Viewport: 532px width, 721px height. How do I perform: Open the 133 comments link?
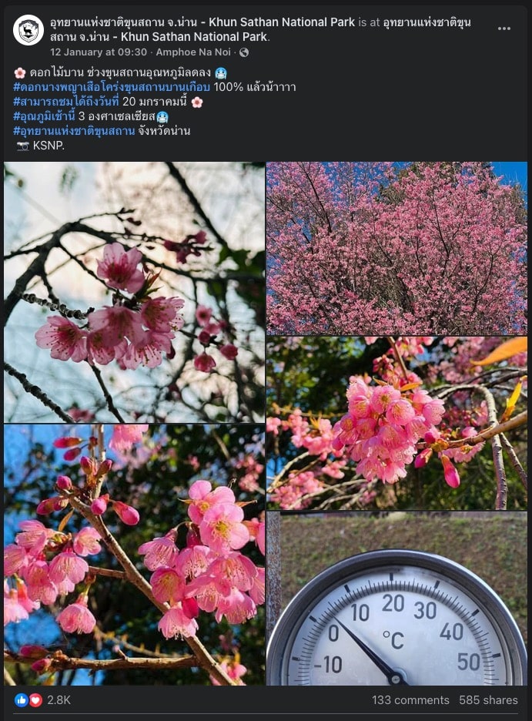coord(410,700)
